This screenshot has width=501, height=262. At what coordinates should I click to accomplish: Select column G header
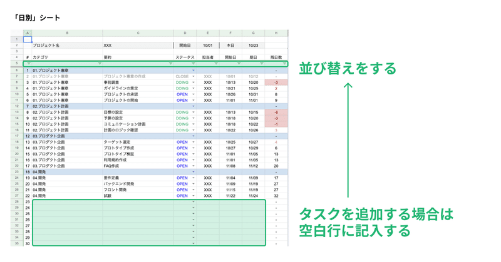(254, 33)
